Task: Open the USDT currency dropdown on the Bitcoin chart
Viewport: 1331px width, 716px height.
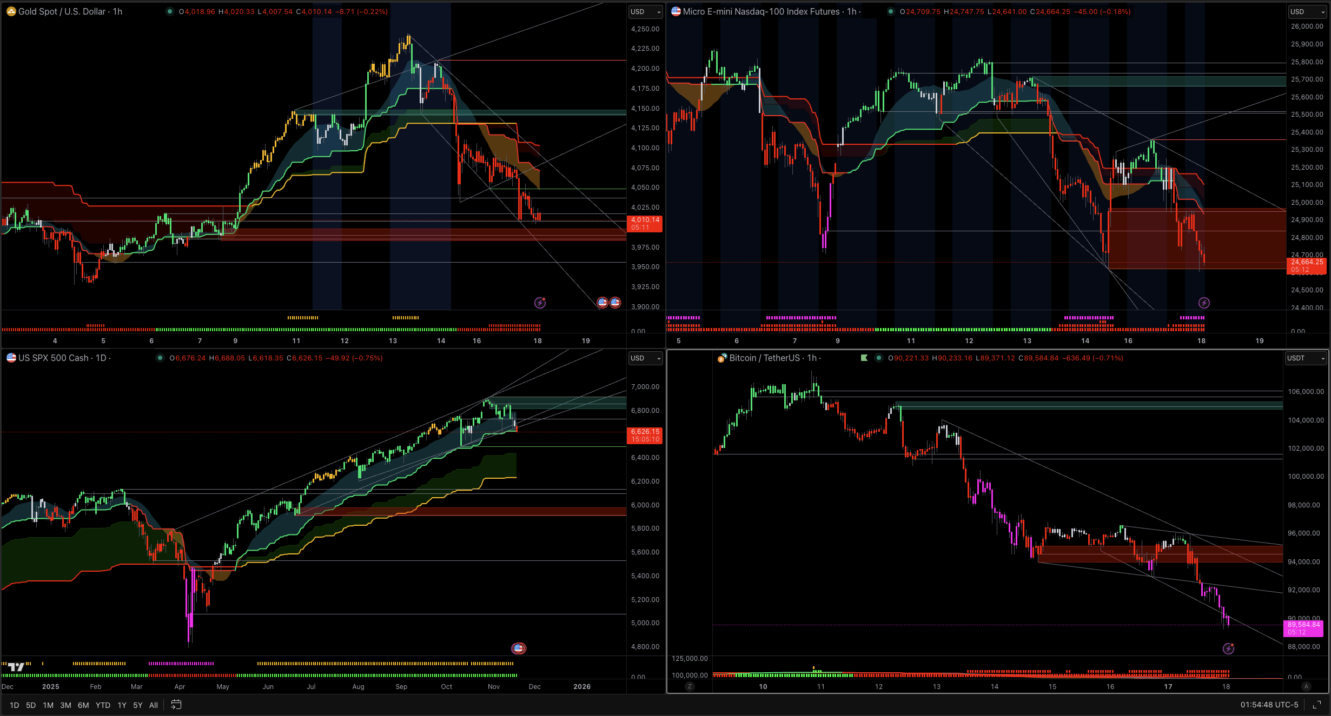Action: tap(1306, 358)
